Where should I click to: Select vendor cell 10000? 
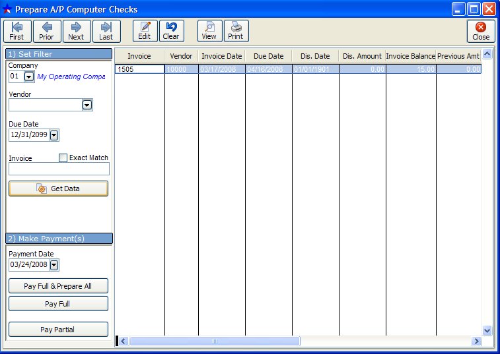[181, 69]
